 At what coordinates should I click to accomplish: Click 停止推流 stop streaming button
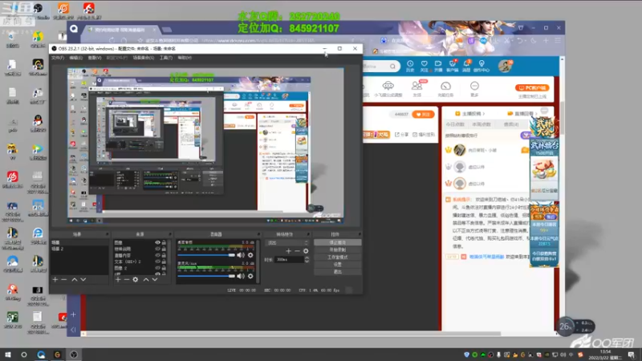(x=337, y=242)
